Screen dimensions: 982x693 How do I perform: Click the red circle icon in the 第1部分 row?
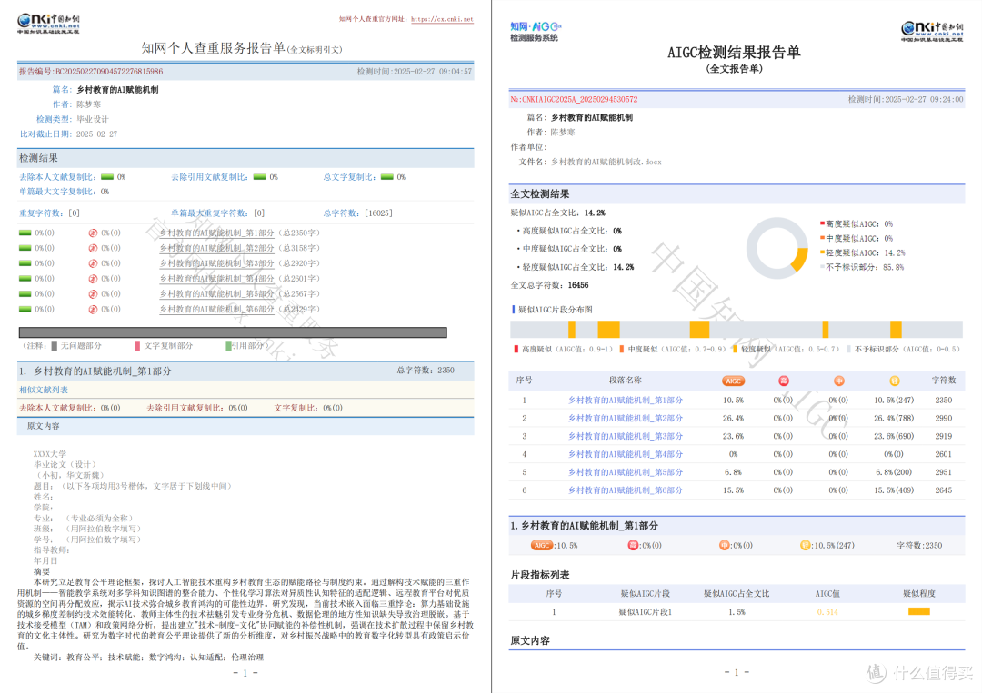click(93, 233)
